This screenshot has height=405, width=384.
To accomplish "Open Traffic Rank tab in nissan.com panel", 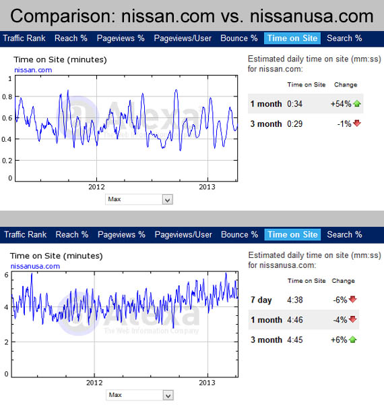I will coord(24,38).
